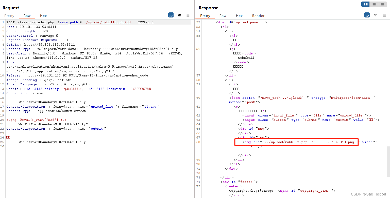The width and height of the screenshot is (390, 198).
Task: Click the Connection: close header
Action: pyautogui.click(x=25, y=93)
